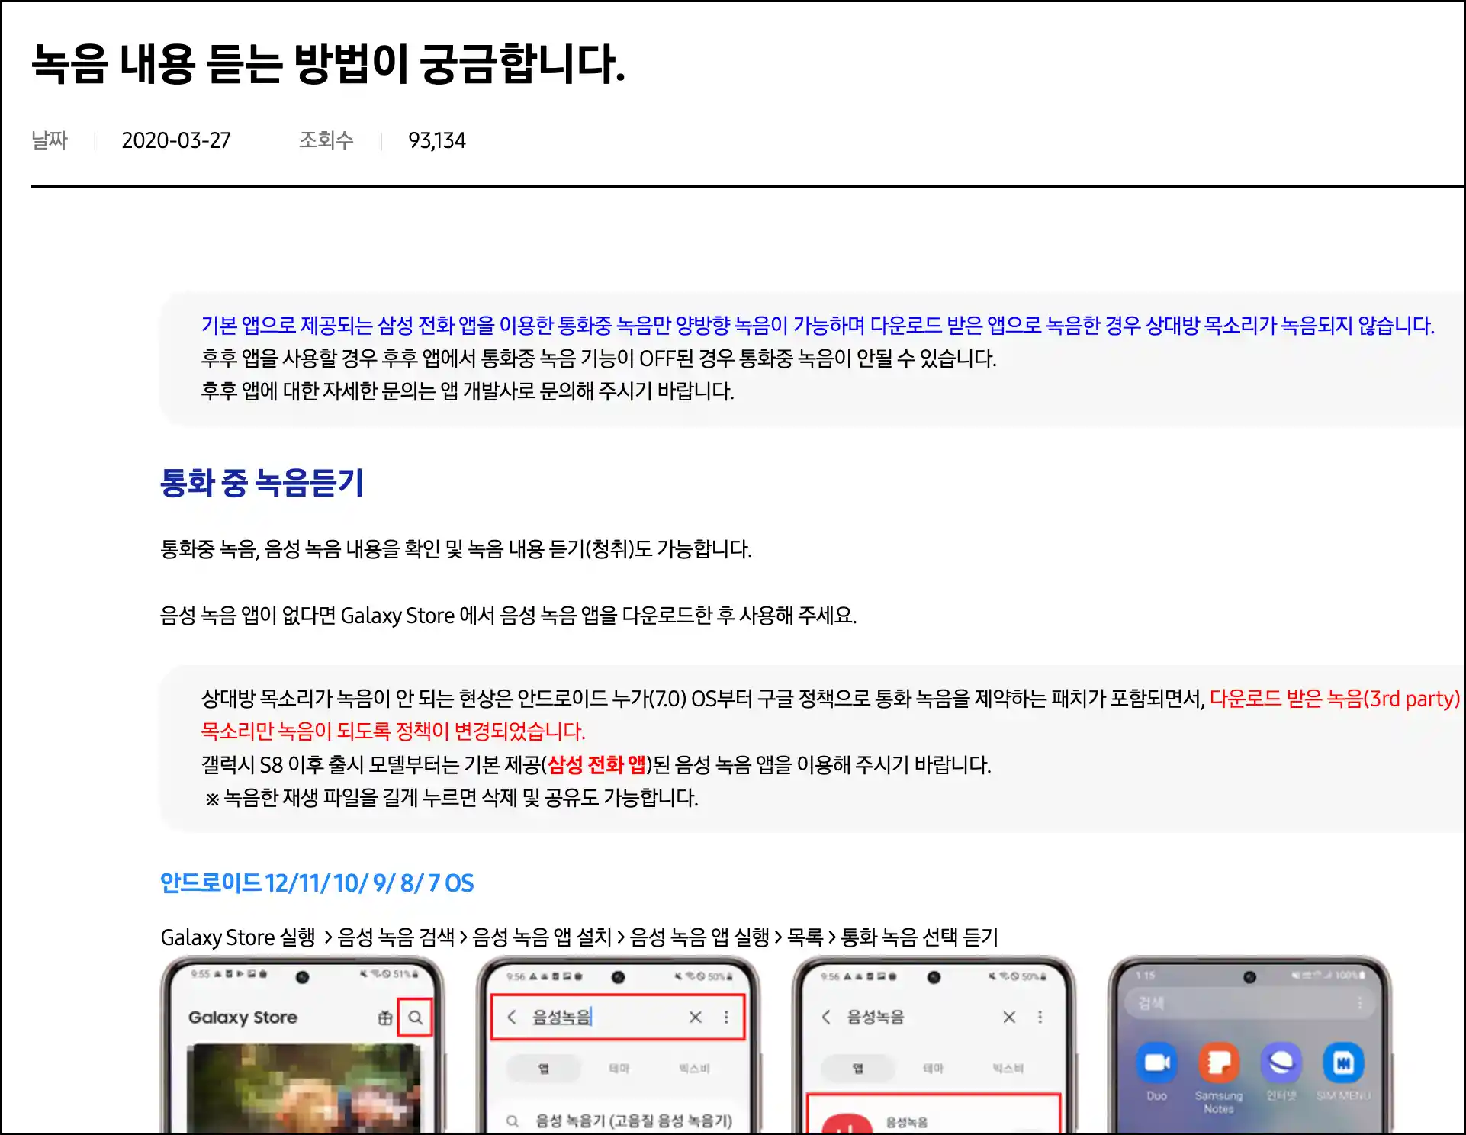Click back arrow in third phone's 음성녹음 search bar

coord(826,1017)
